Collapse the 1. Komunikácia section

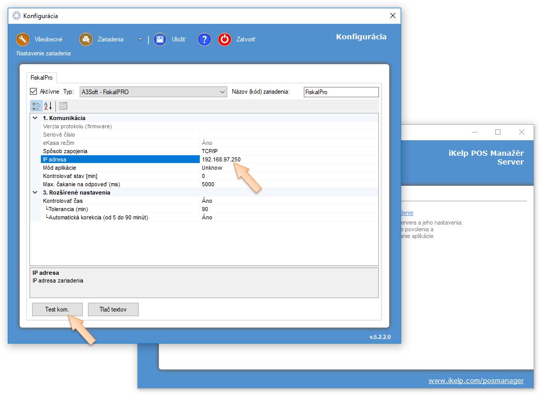coord(35,118)
